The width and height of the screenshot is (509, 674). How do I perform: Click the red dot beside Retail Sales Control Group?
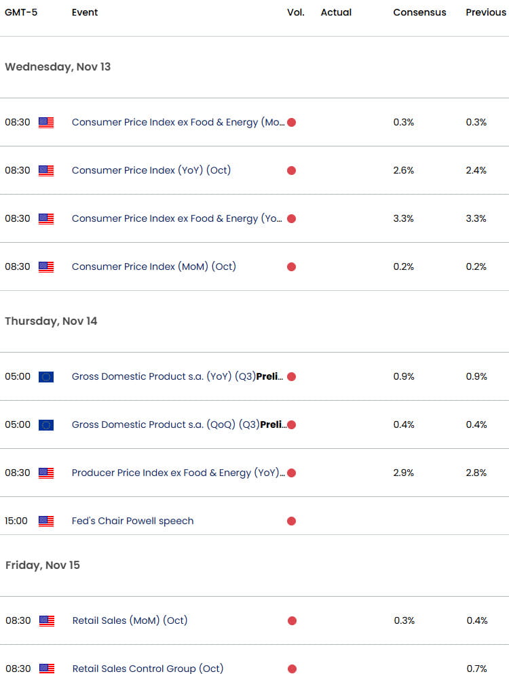click(x=291, y=669)
